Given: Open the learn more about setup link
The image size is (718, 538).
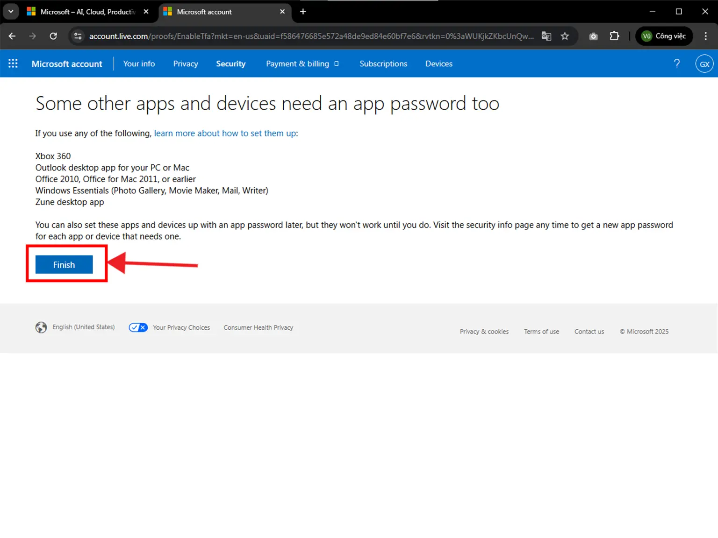Looking at the screenshot, I should pos(225,133).
